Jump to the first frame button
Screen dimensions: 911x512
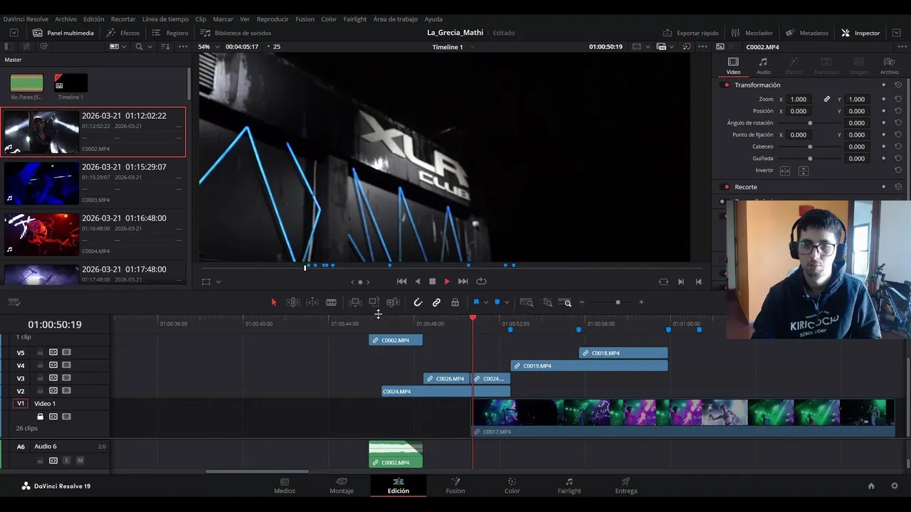(x=401, y=282)
